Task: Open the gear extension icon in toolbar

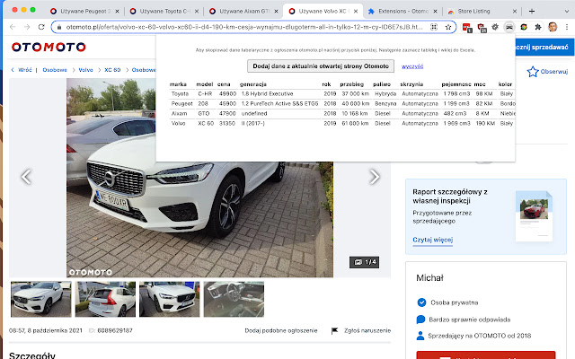Action: (x=495, y=27)
